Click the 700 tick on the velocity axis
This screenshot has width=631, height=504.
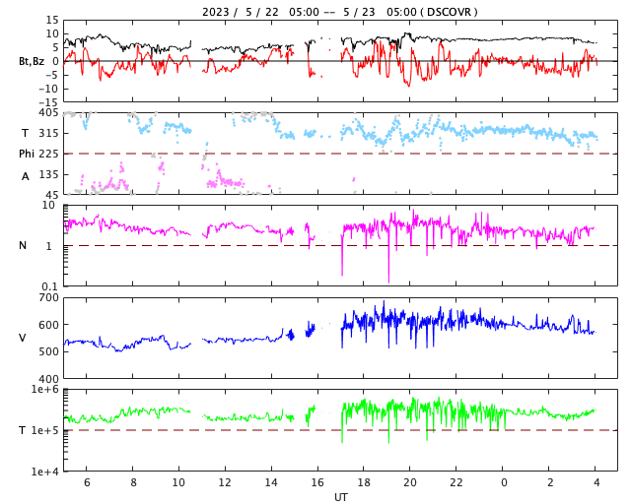pyautogui.click(x=47, y=297)
